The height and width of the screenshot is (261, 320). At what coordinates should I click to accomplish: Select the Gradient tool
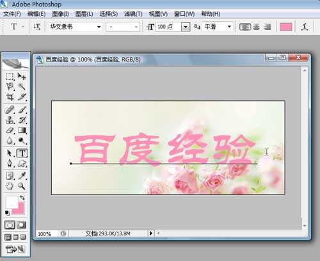pos(22,130)
